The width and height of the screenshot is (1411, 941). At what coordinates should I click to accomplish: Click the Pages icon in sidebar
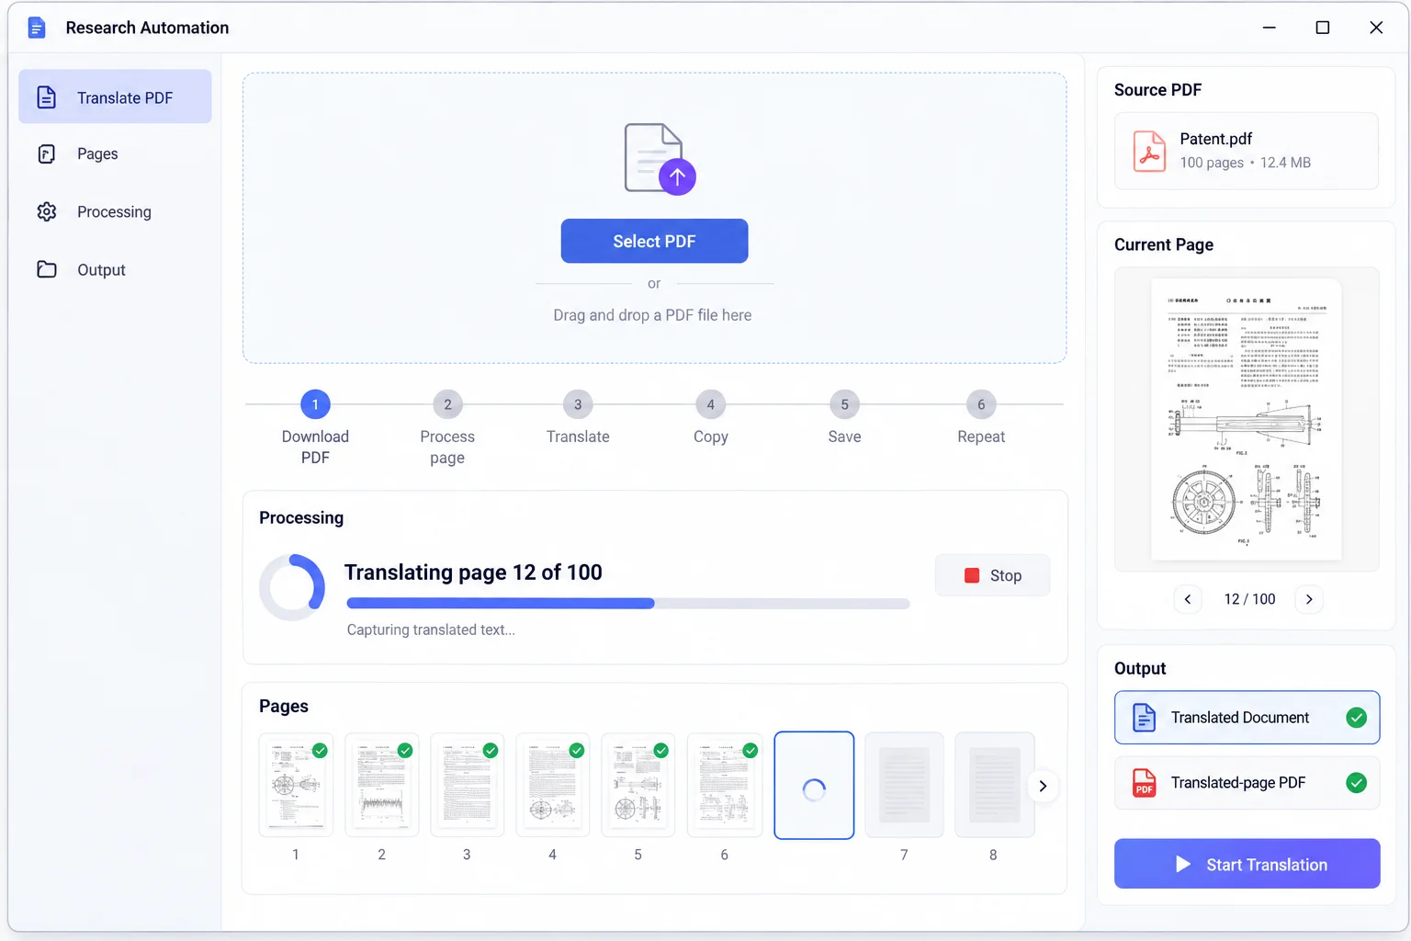(x=46, y=153)
